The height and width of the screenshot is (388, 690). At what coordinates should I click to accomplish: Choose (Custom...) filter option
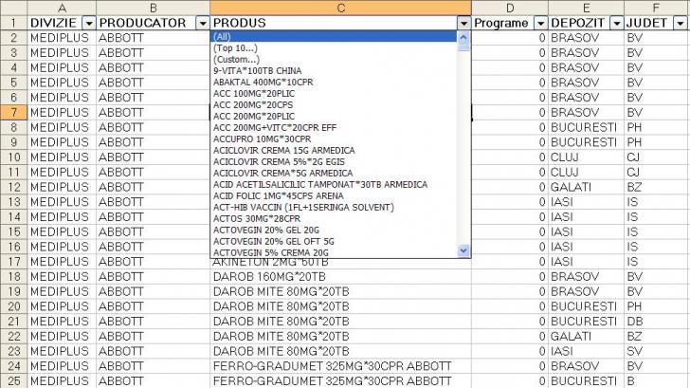coord(334,60)
